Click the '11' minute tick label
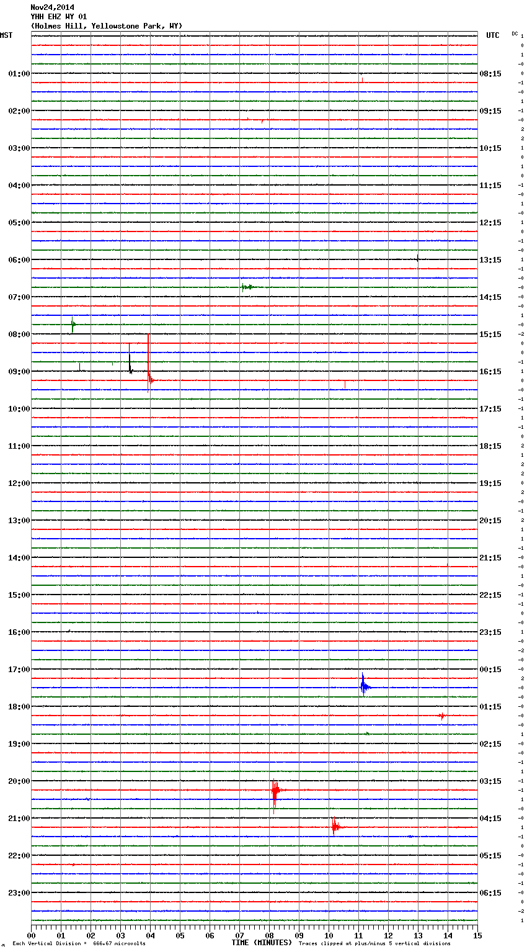527x952 pixels. click(358, 935)
